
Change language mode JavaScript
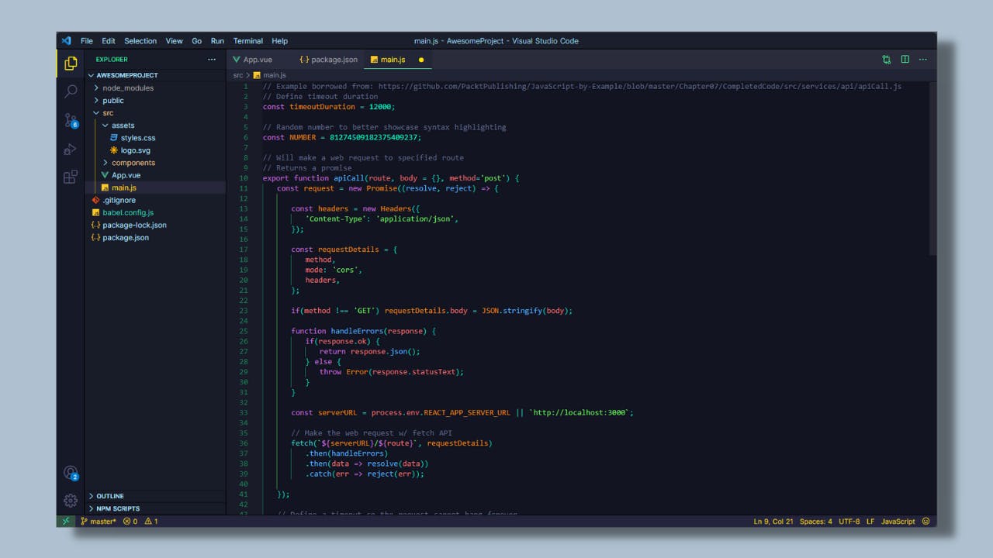[898, 522]
